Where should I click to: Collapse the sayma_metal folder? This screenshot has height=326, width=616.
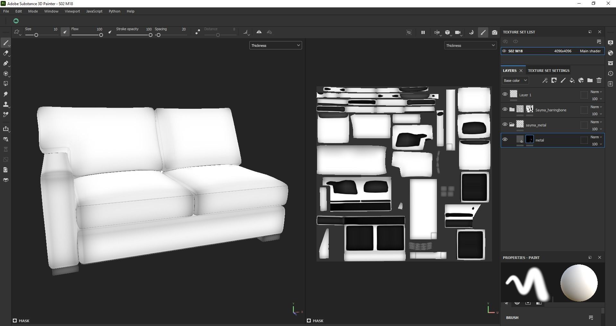click(x=512, y=124)
